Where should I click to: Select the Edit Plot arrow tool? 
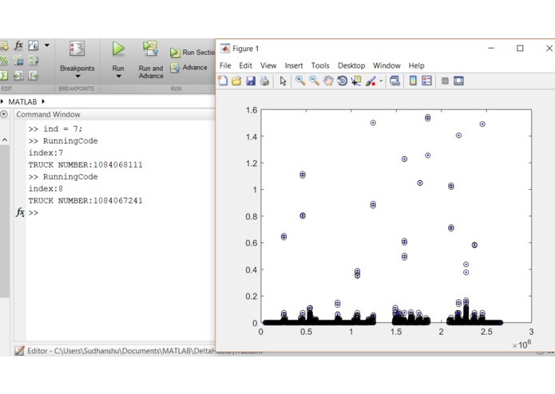pyautogui.click(x=283, y=81)
